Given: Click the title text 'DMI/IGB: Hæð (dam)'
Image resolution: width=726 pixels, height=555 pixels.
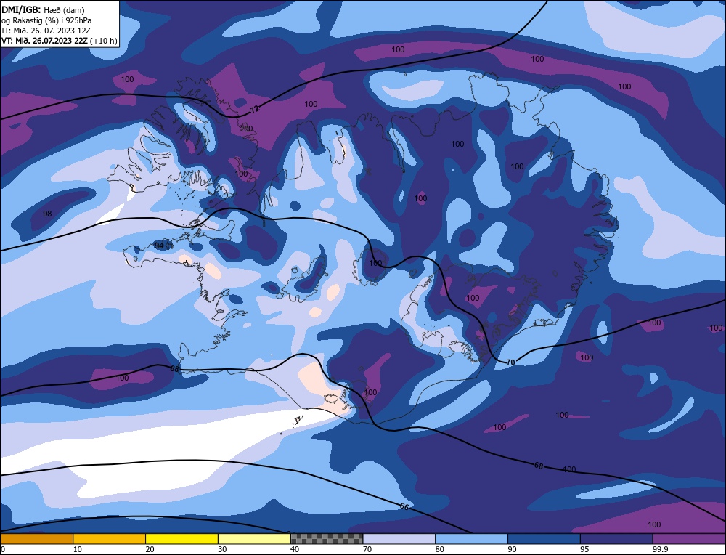Looking at the screenshot, I should pyautogui.click(x=43, y=9).
